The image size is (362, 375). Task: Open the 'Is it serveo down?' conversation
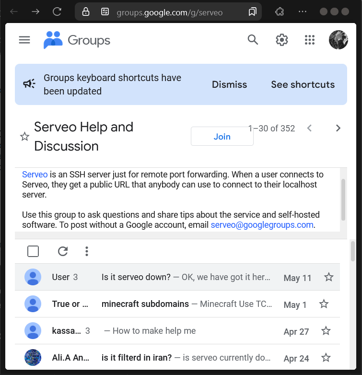177,277
